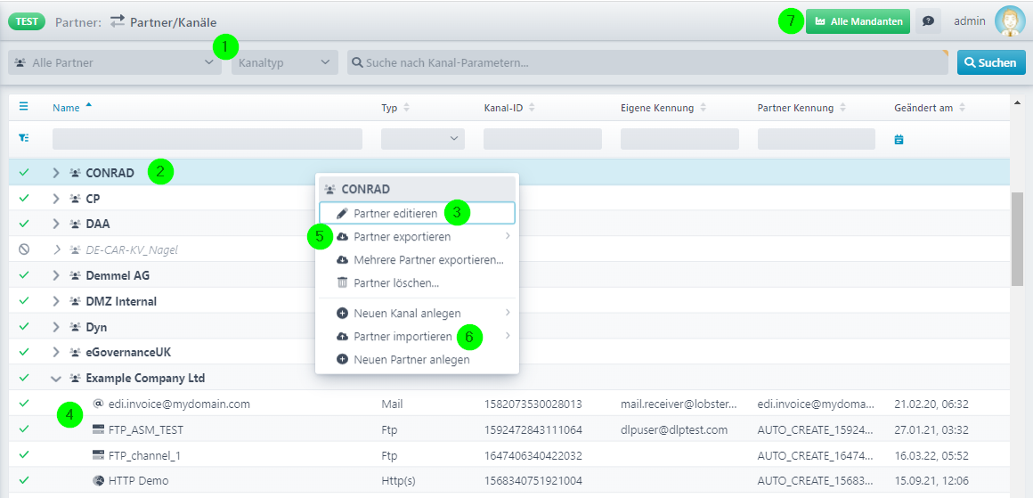Viewport: 1033px width, 498px height.
Task: Click the server icon of FTP_channel_1
Action: (99, 455)
